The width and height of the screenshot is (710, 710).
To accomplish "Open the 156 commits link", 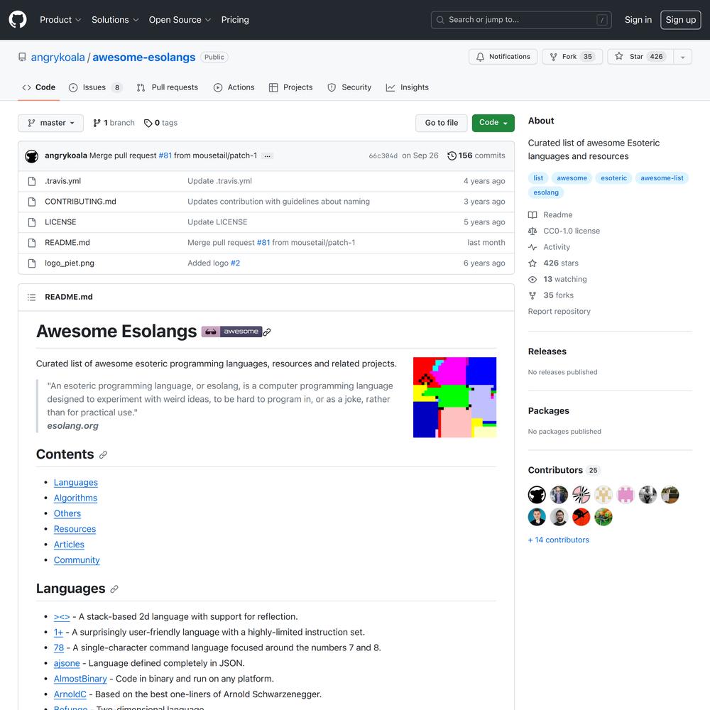I will coord(476,155).
